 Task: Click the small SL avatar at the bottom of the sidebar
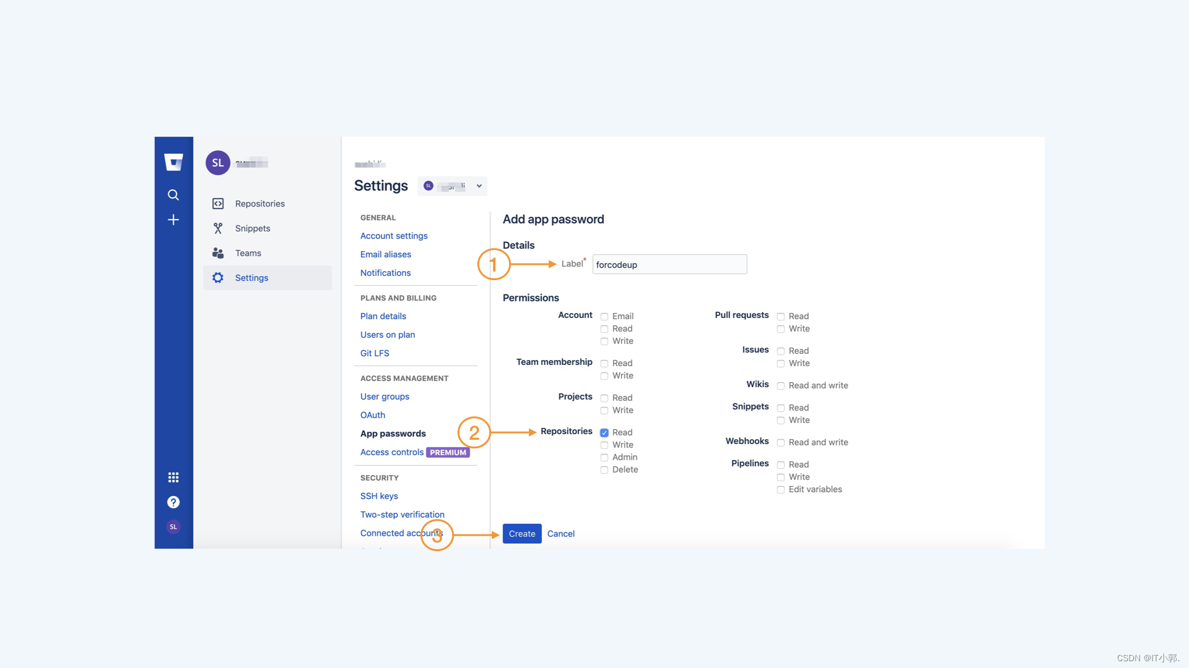(x=173, y=527)
